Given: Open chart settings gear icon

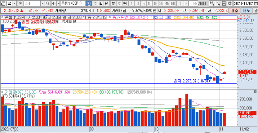Looking at the screenshot, I should [230, 3].
